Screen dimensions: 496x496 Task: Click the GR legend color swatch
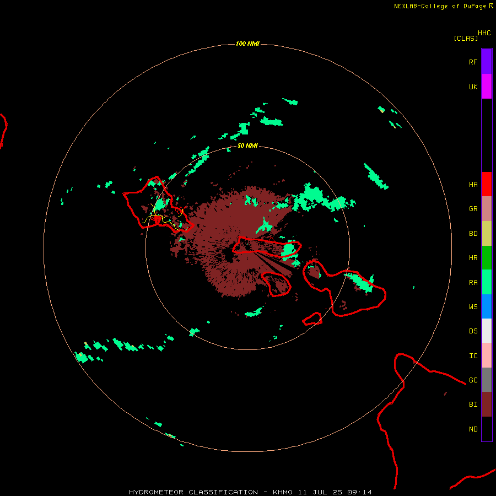click(487, 209)
